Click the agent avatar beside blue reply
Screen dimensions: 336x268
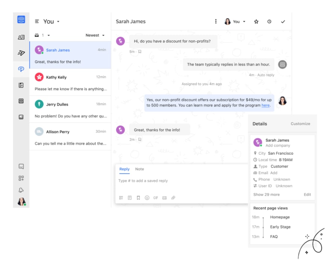(x=282, y=101)
